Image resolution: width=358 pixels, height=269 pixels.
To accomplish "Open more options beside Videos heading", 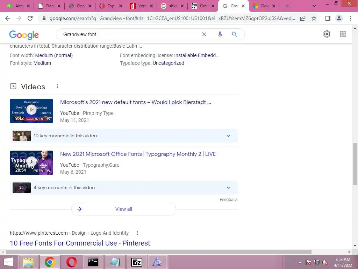I will 57,86.
